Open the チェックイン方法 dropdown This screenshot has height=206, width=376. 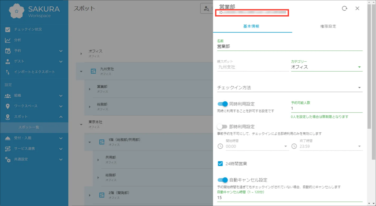289,88
